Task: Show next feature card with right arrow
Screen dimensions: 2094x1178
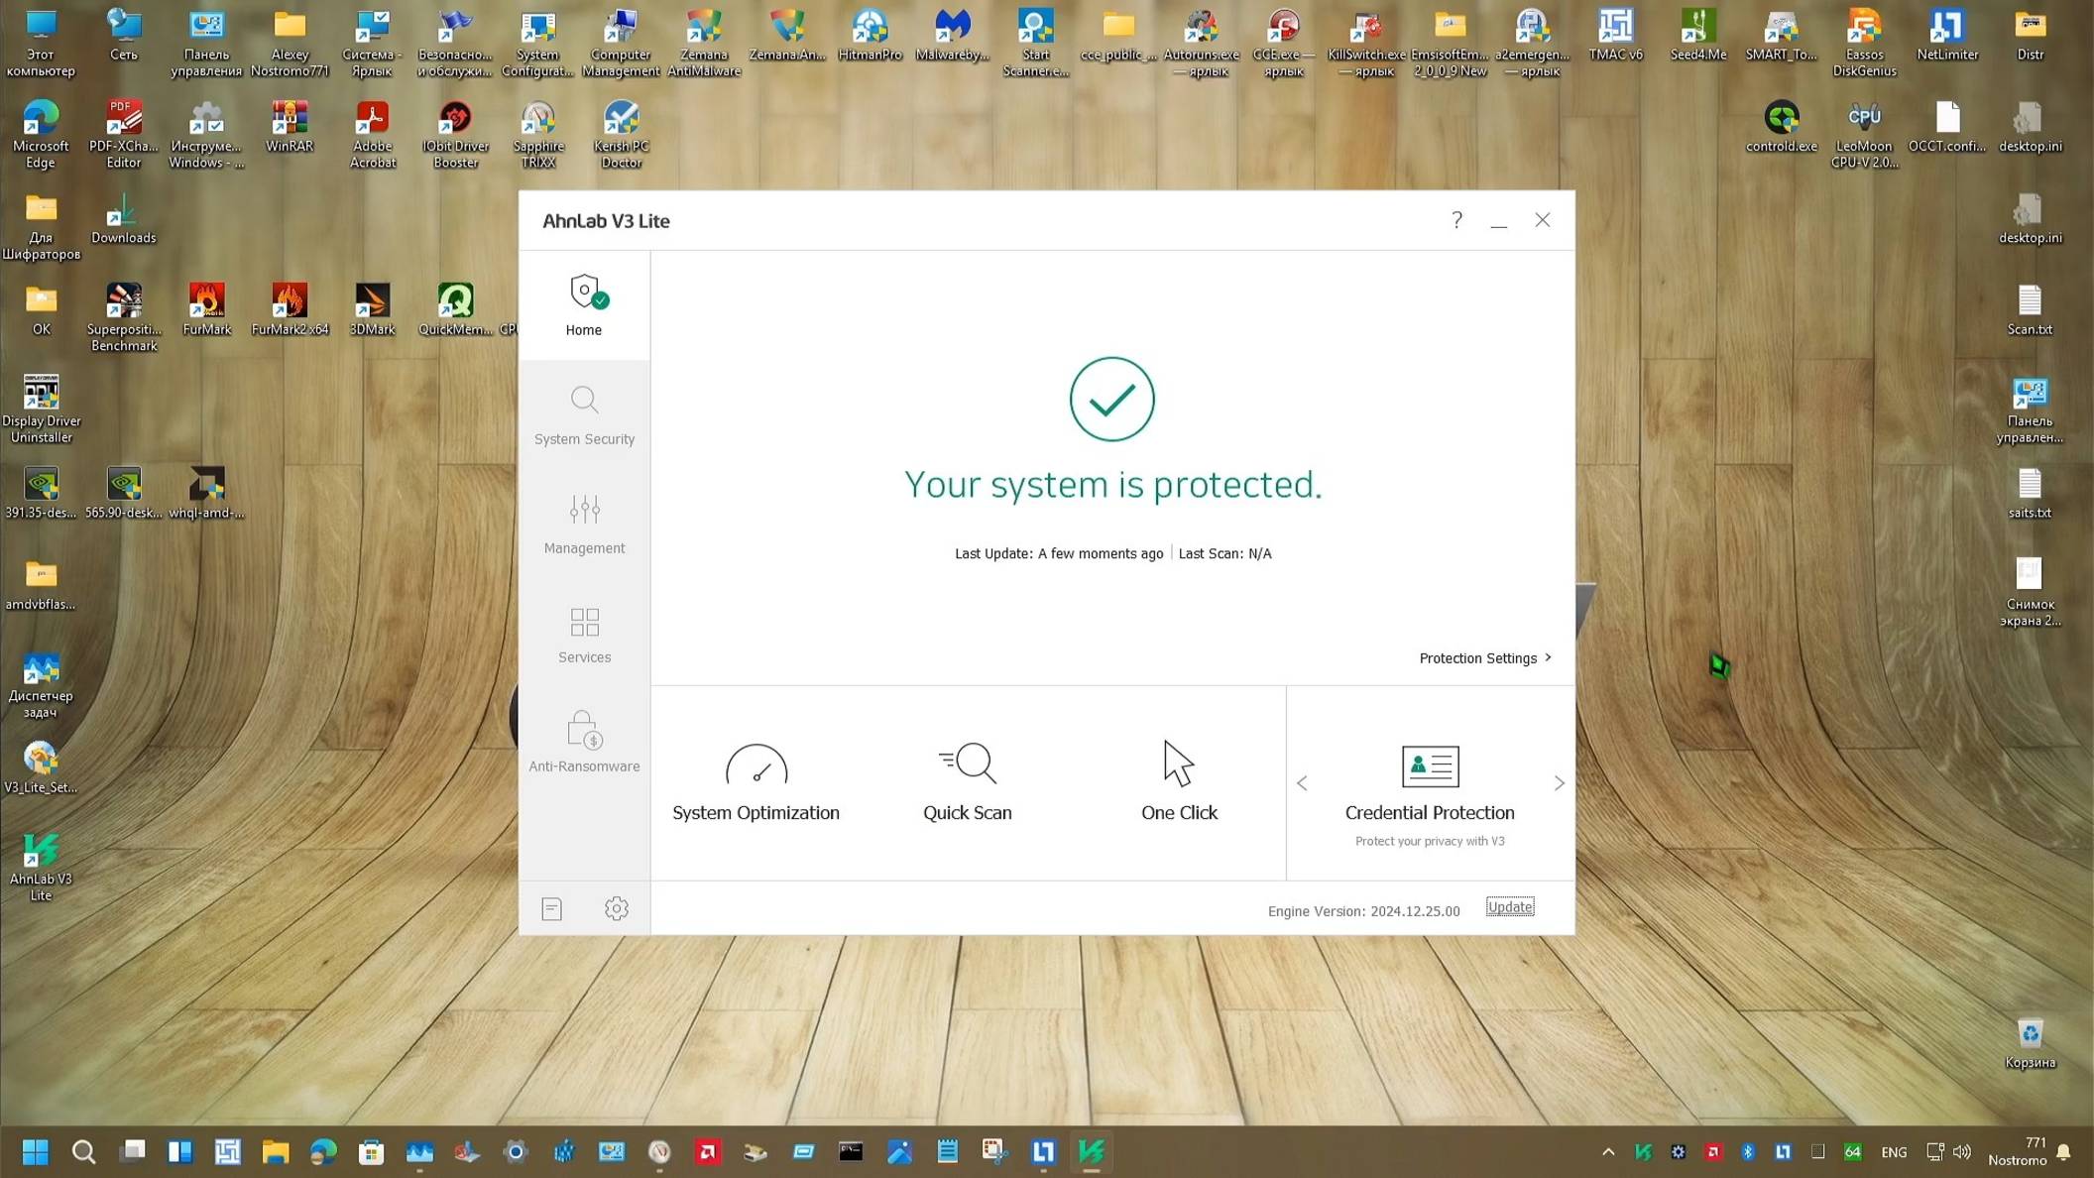Action: [1559, 782]
